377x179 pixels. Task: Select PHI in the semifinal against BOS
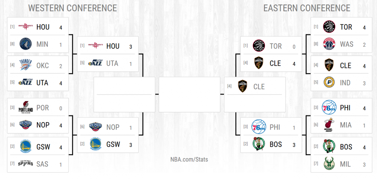click(x=276, y=127)
